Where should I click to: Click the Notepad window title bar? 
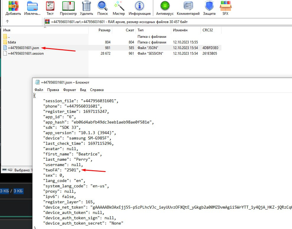pyautogui.click(x=162, y=82)
